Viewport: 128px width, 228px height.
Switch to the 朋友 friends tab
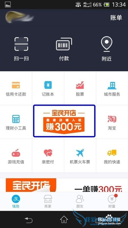click(80, 202)
